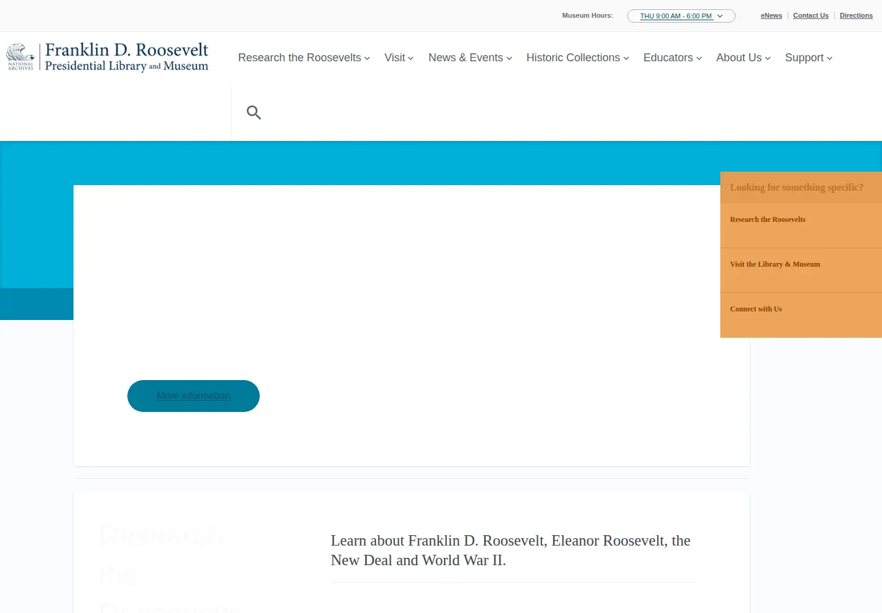Select Research the Roosevelts in orange panel
The height and width of the screenshot is (613, 882).
point(767,219)
